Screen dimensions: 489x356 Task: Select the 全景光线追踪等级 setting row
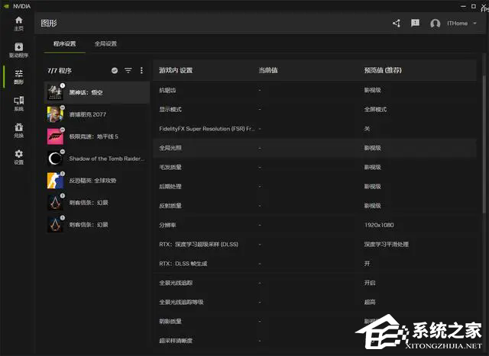point(315,303)
